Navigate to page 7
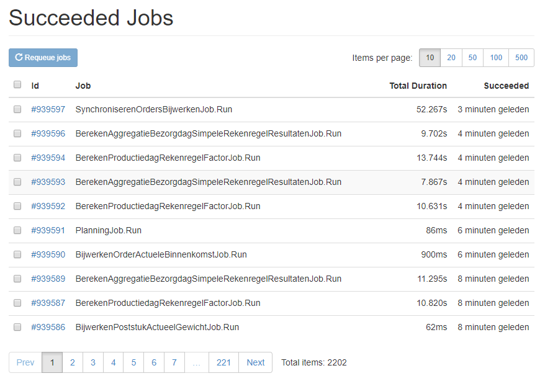Screen dimensions: 545x381 [174, 362]
